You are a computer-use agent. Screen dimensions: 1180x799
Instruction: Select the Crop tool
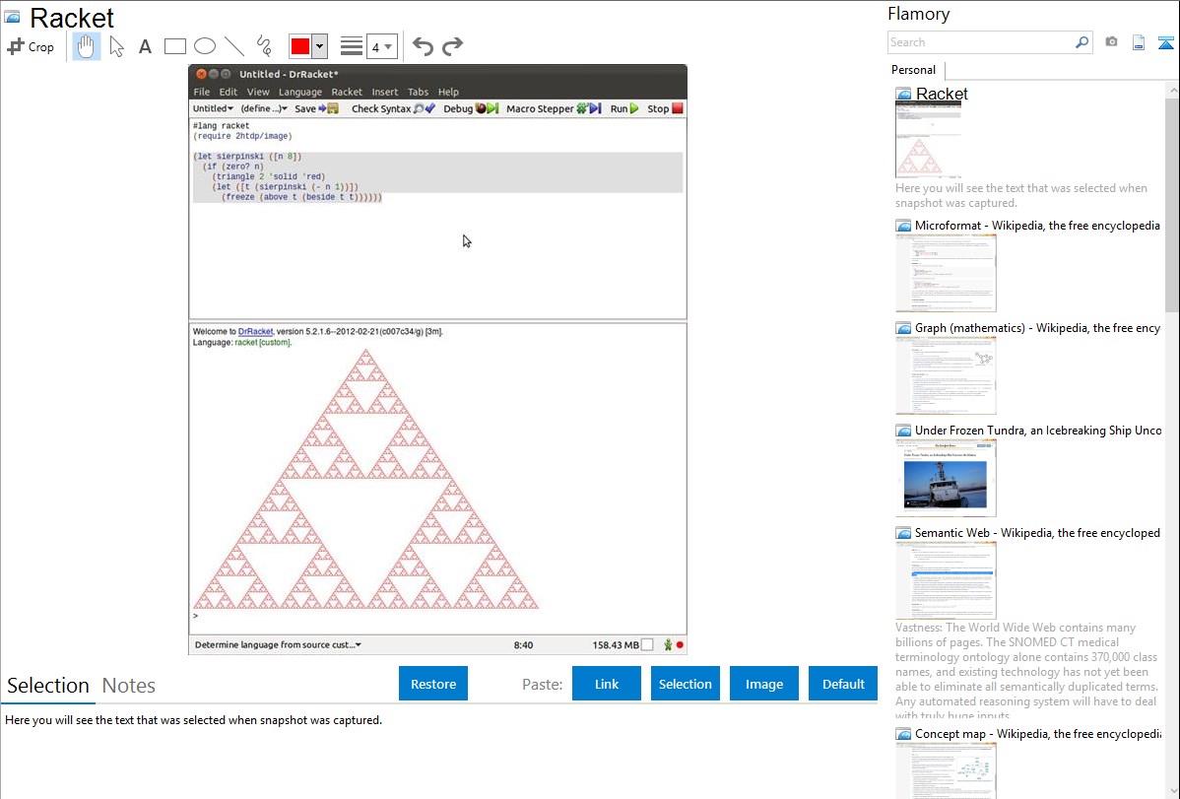coord(31,46)
